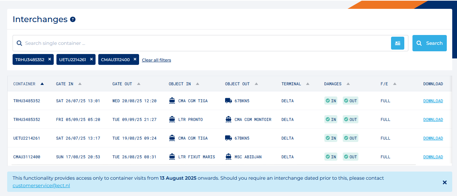Open the bulk container search icon button
Screen dimensions: 457x196
(x=397, y=43)
